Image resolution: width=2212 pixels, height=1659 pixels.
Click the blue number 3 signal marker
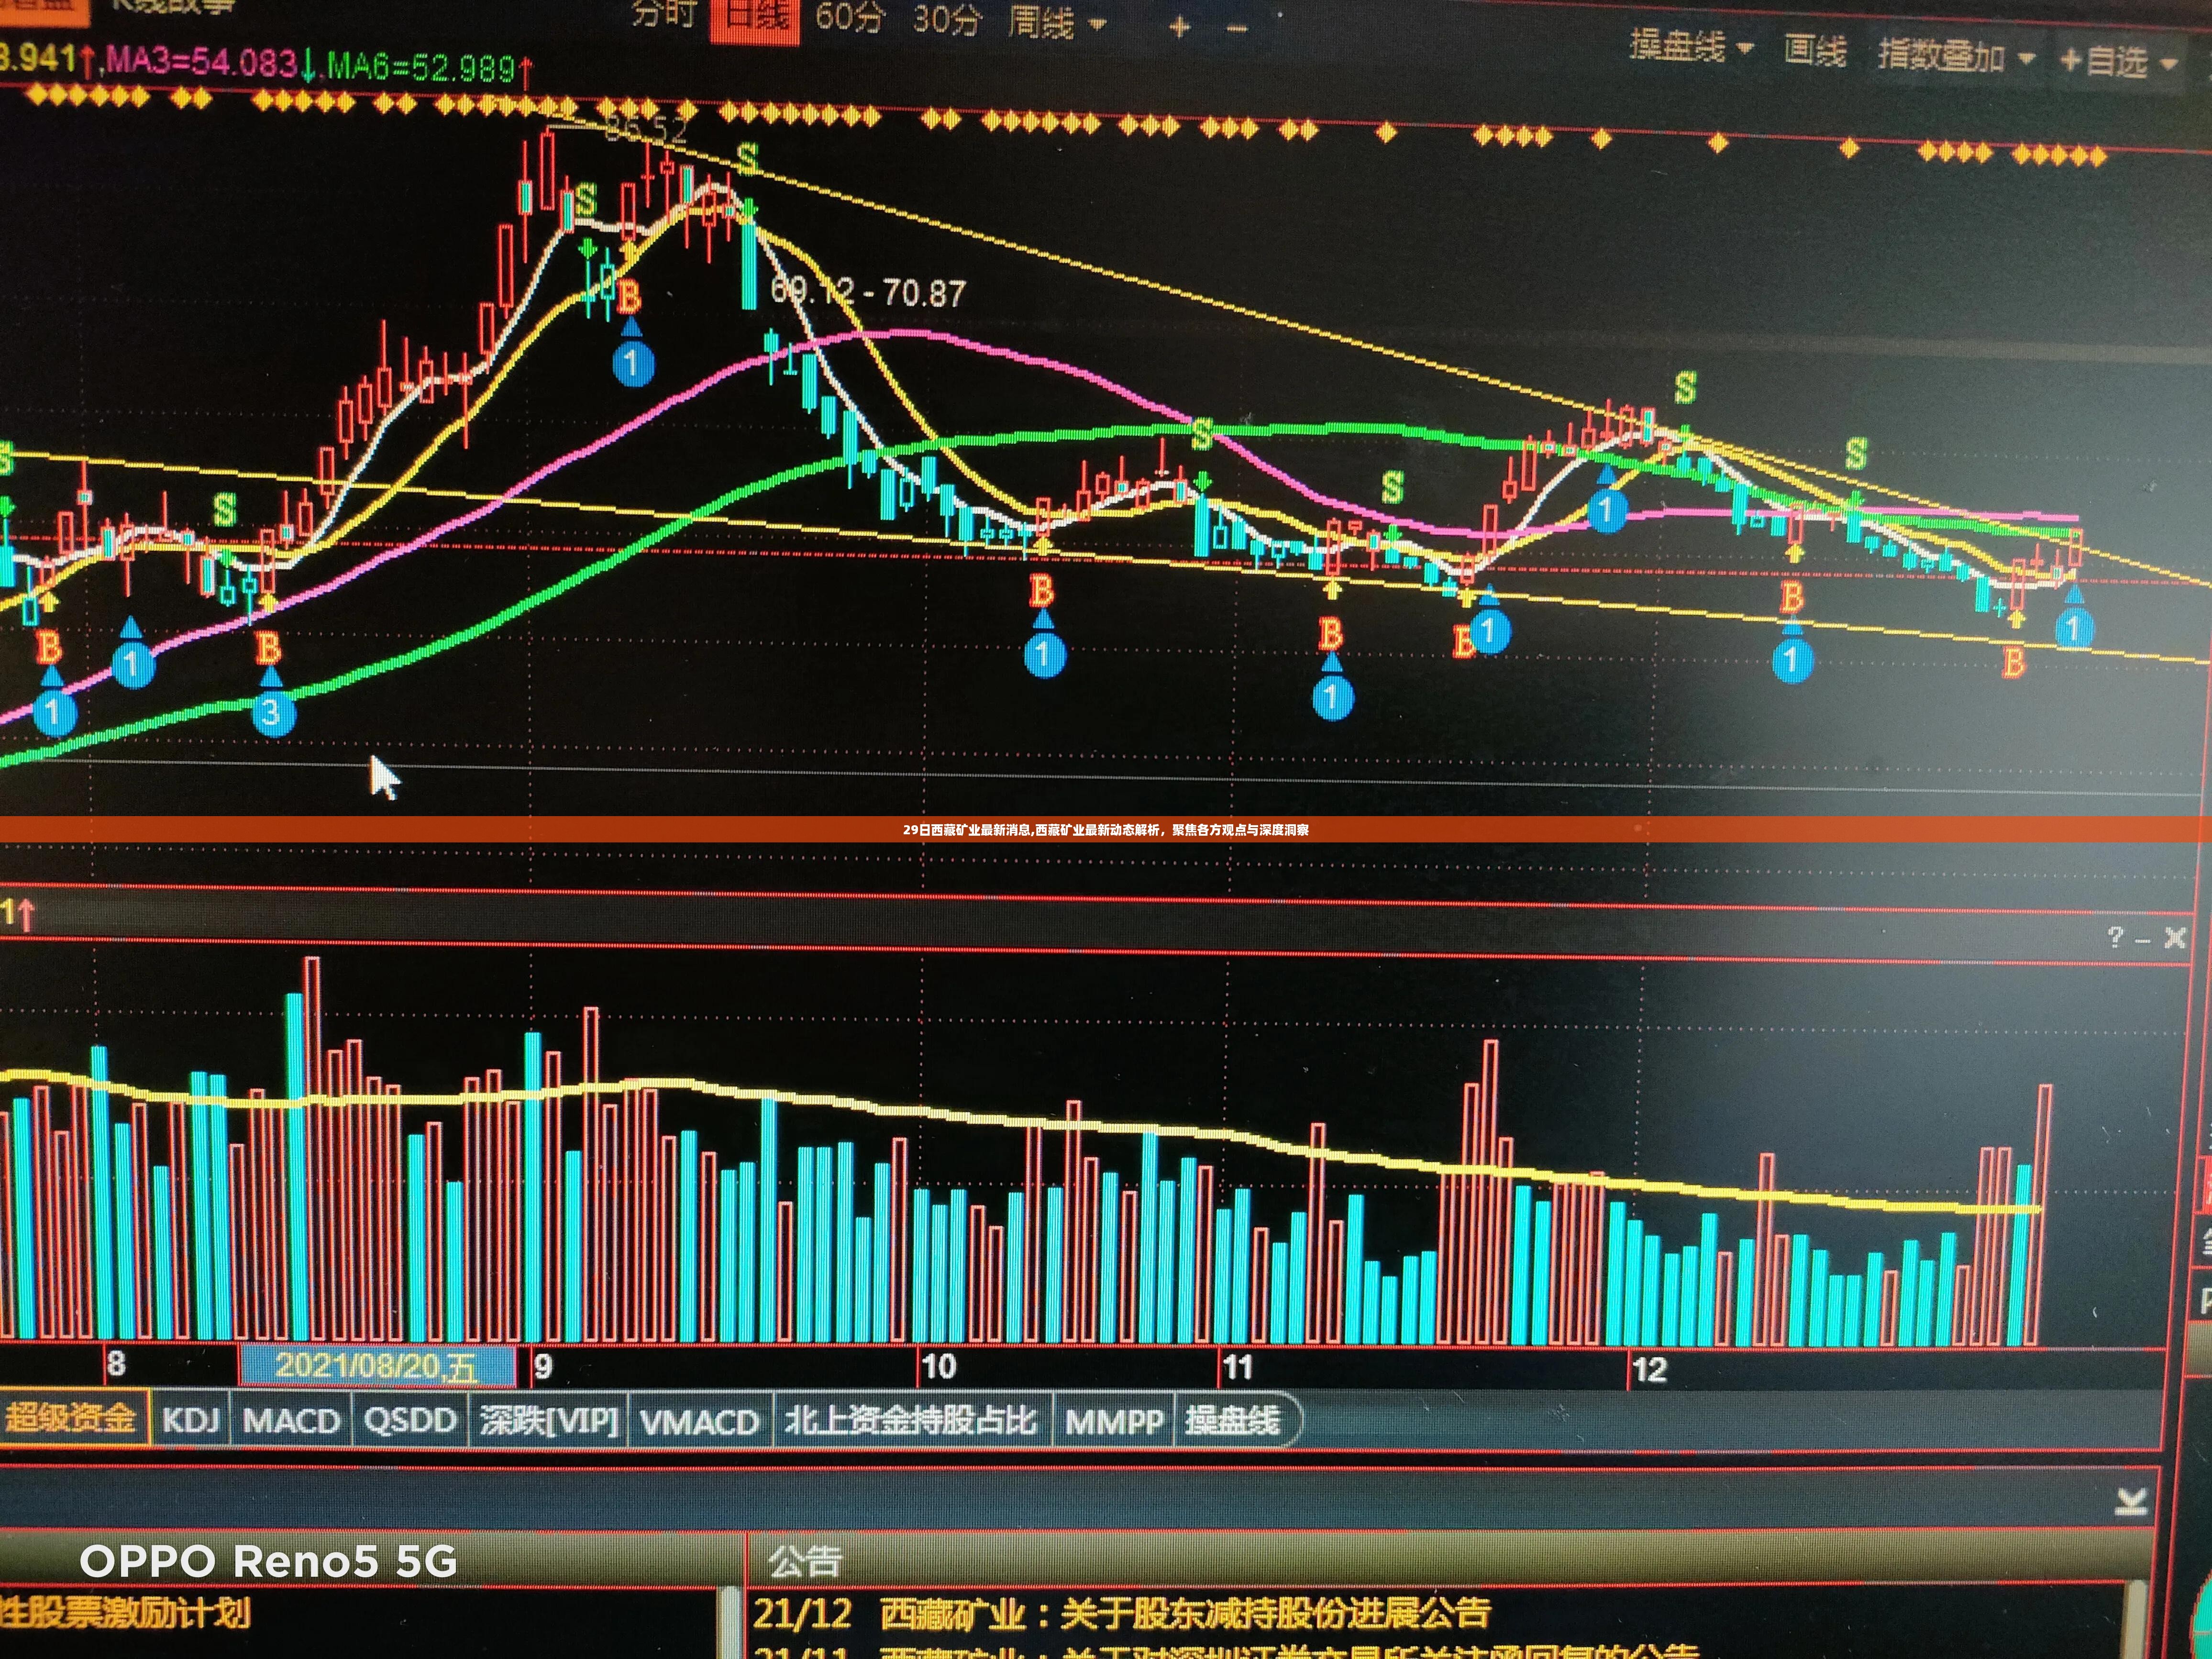pos(272,713)
